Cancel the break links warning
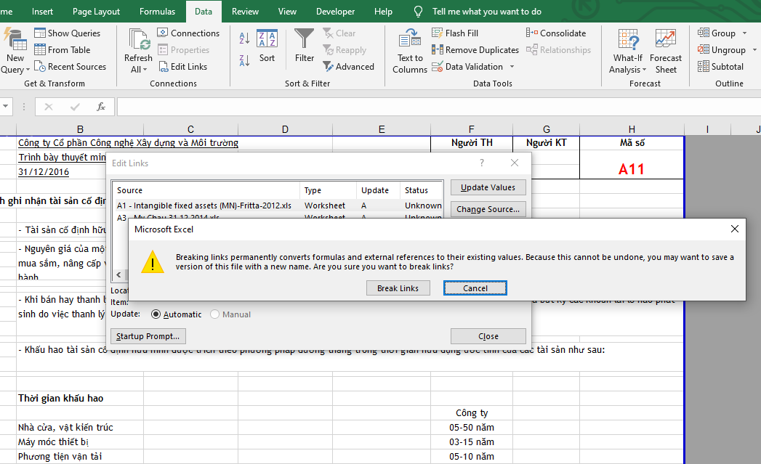The height and width of the screenshot is (464, 761). [475, 288]
